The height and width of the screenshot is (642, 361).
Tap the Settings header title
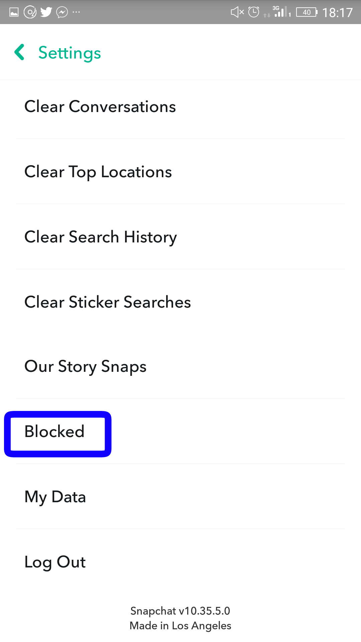pyautogui.click(x=70, y=52)
